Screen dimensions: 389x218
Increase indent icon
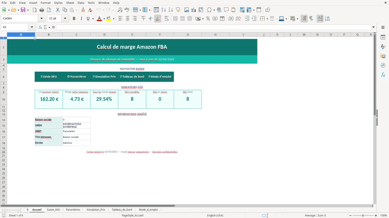247,19
